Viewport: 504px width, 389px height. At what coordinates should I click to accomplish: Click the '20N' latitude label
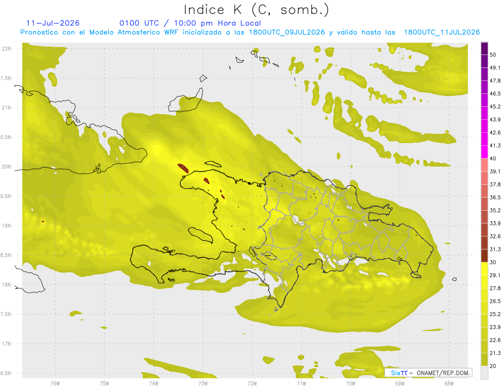coord(7,167)
